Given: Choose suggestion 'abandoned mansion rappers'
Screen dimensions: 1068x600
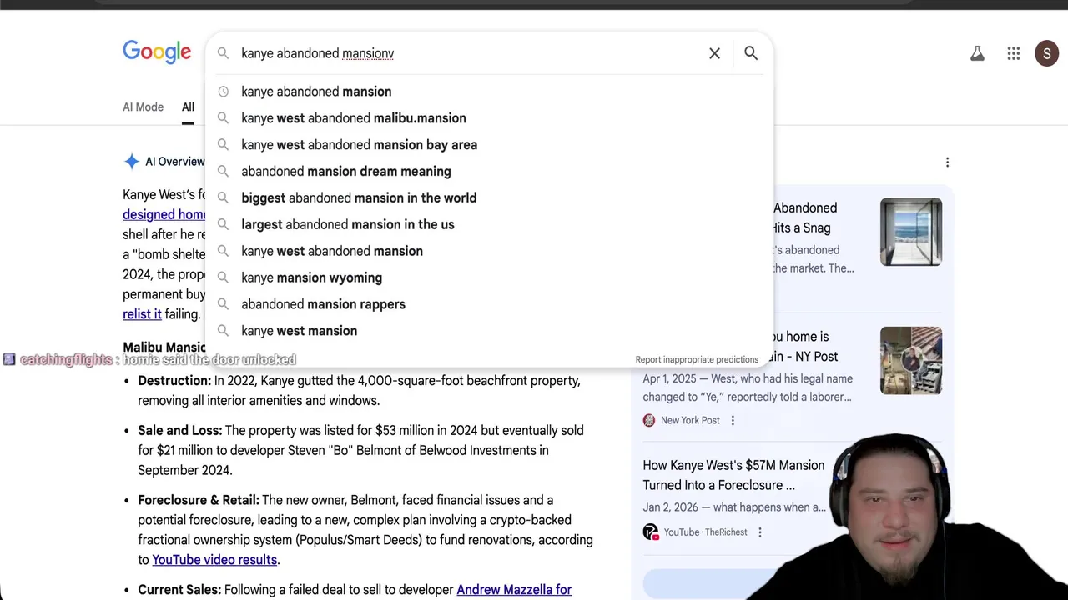Looking at the screenshot, I should coord(489,304).
